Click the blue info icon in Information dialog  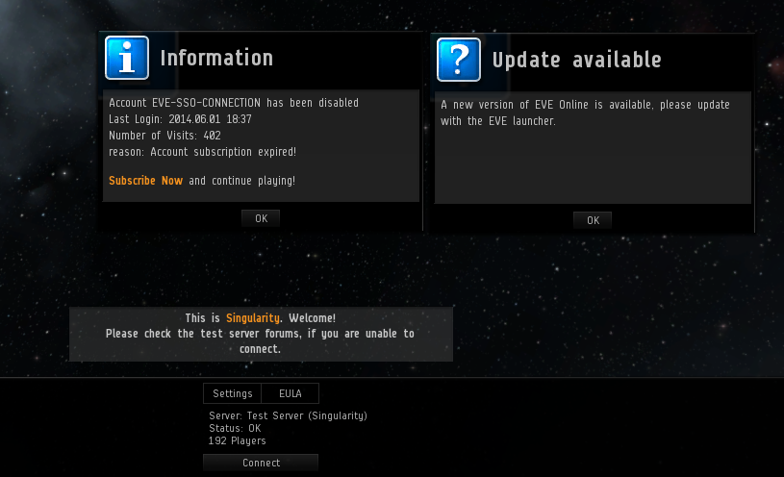pyautogui.click(x=127, y=58)
